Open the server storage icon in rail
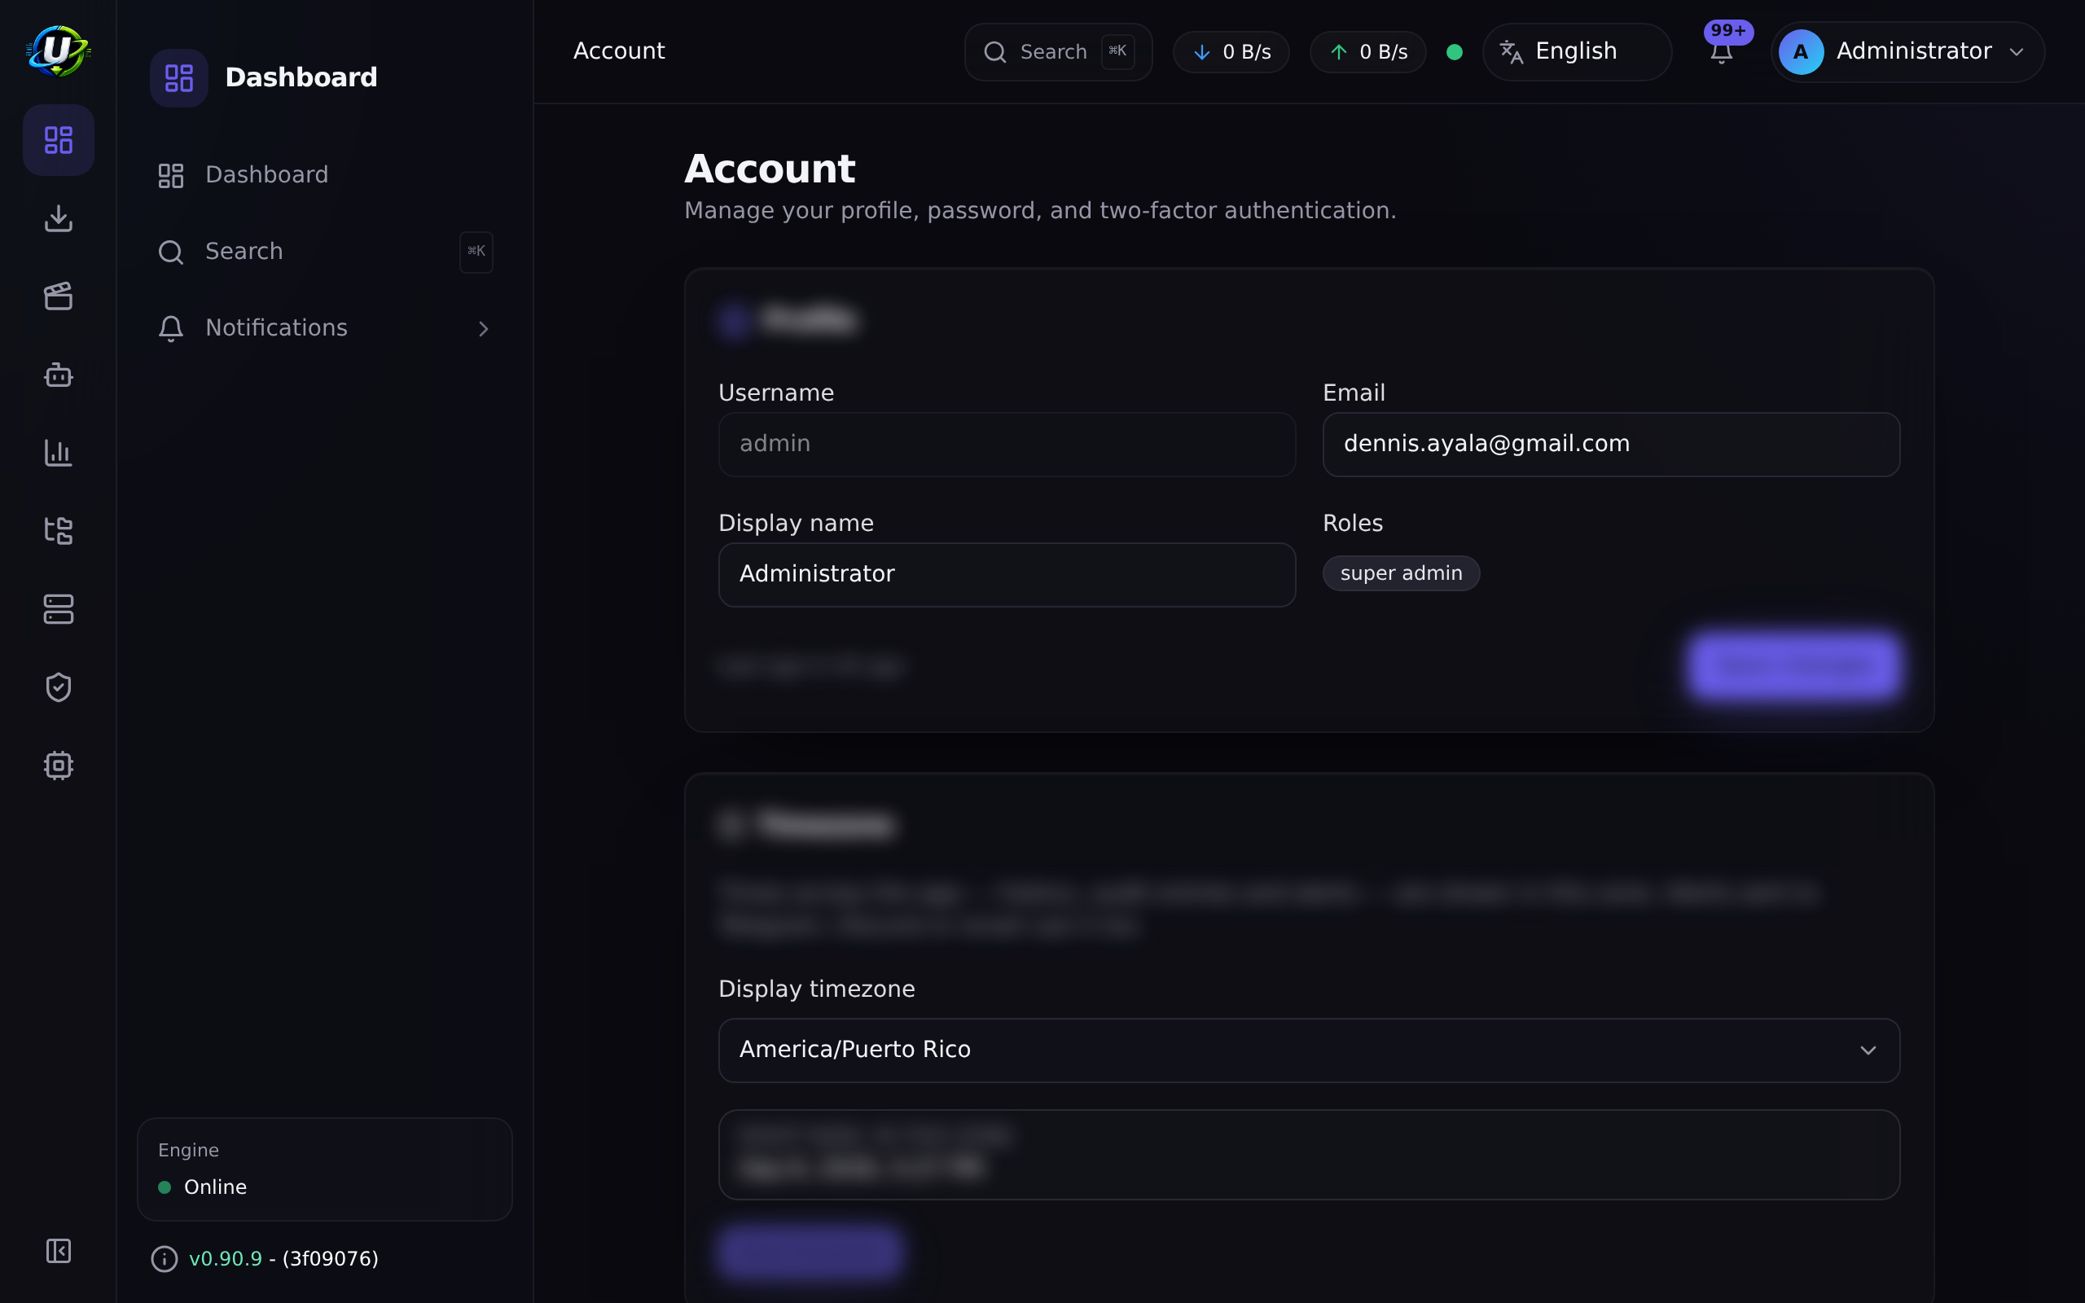Screen dimensions: 2085x1303 pos(59,609)
